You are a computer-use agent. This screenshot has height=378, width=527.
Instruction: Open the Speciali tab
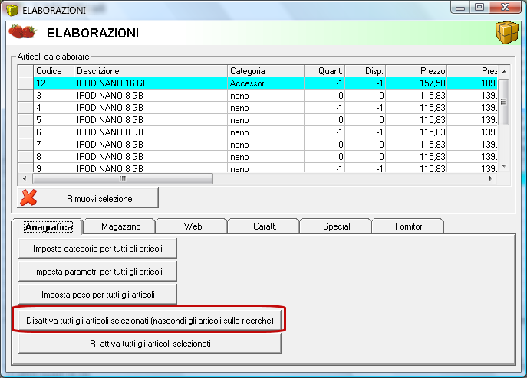(337, 226)
